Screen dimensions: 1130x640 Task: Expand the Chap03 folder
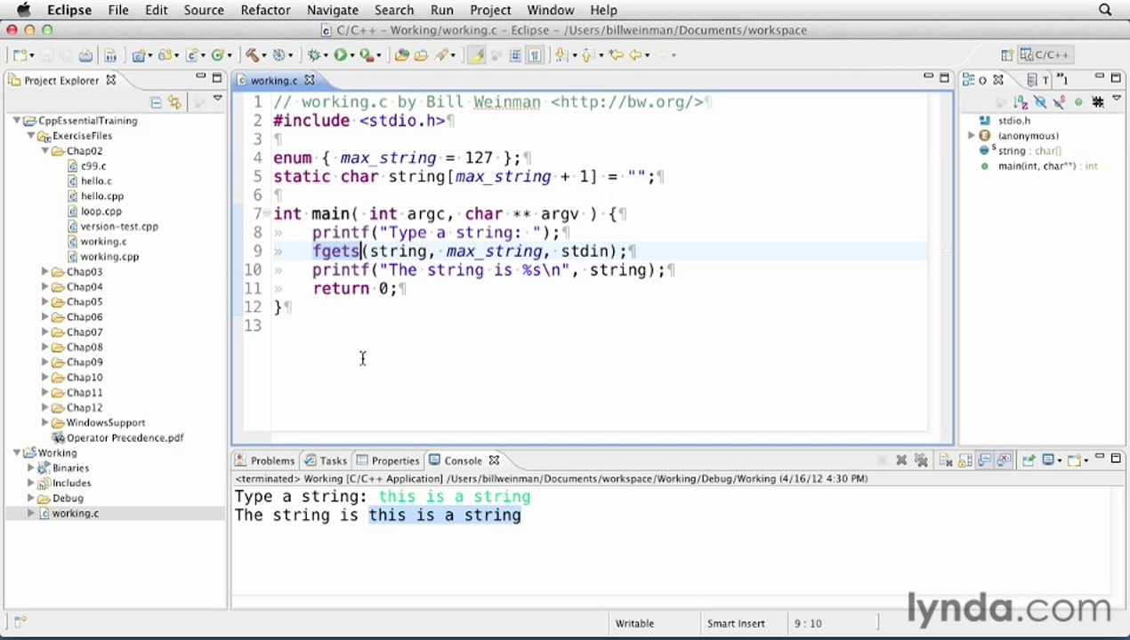pos(45,272)
